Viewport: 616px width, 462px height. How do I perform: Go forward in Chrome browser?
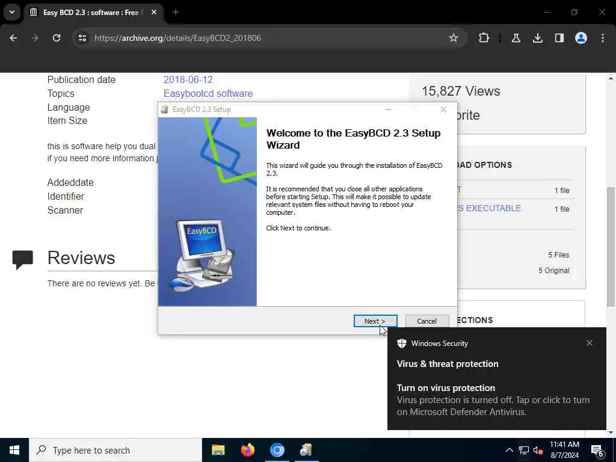[x=34, y=38]
